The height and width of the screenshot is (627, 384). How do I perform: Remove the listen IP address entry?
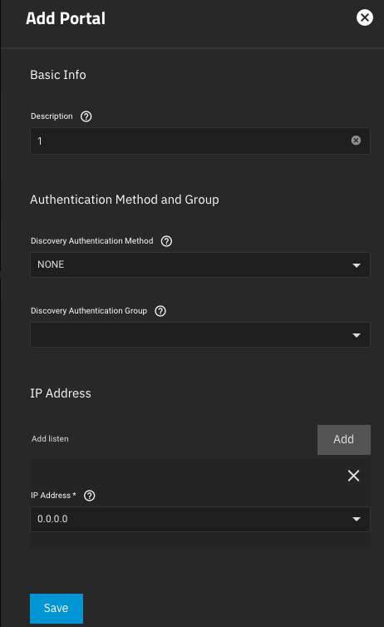coord(353,476)
